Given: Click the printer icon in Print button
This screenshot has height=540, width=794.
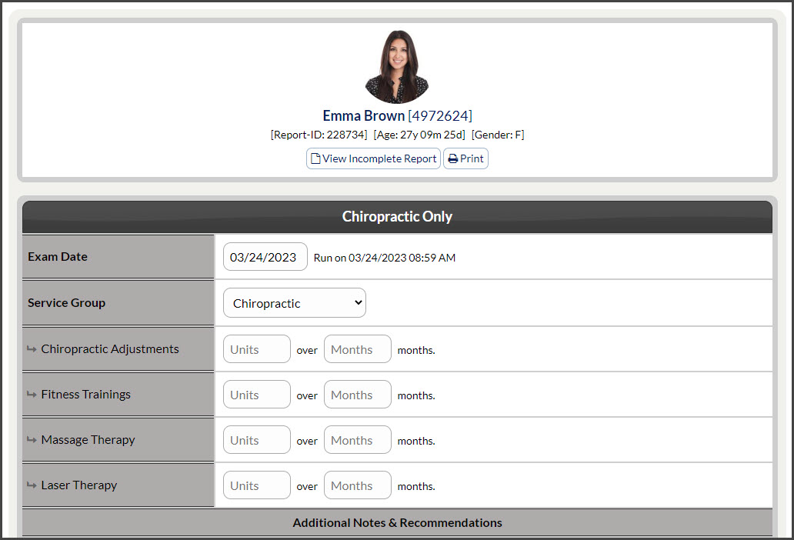Looking at the screenshot, I should (453, 159).
